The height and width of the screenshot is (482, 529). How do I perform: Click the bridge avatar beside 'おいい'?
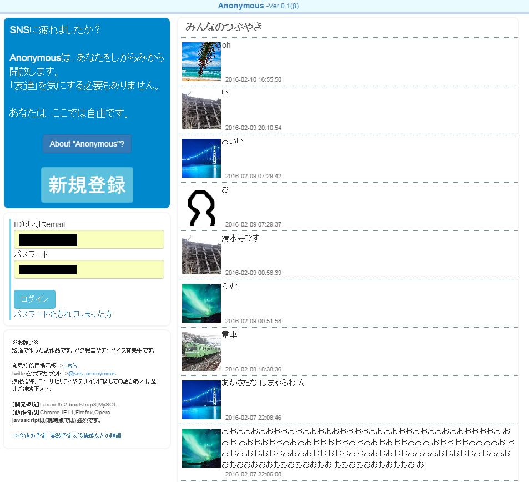pyautogui.click(x=201, y=158)
